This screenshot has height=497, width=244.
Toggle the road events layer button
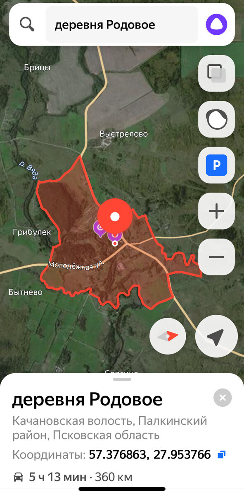pos(216,119)
